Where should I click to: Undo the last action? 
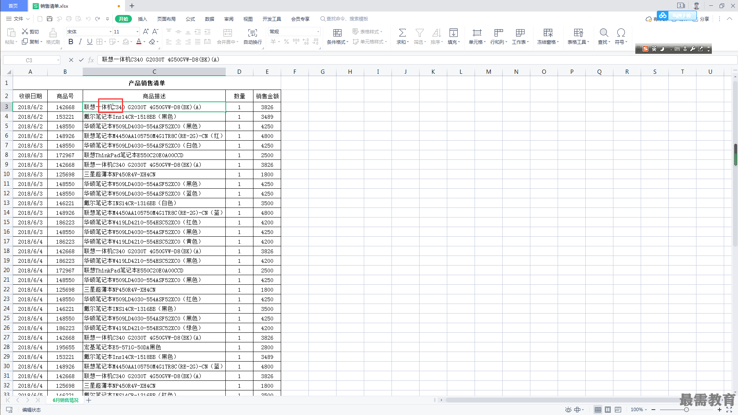(88, 18)
